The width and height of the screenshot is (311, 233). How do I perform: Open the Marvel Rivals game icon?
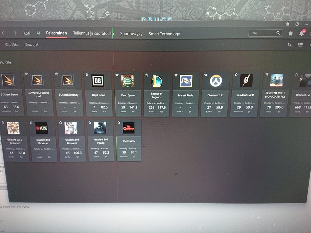[186, 81]
